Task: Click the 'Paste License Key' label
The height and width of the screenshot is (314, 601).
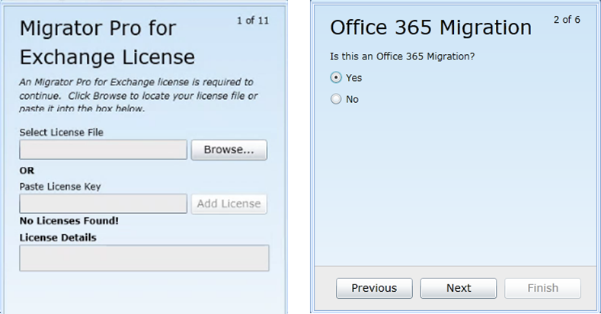Action: coord(60,186)
